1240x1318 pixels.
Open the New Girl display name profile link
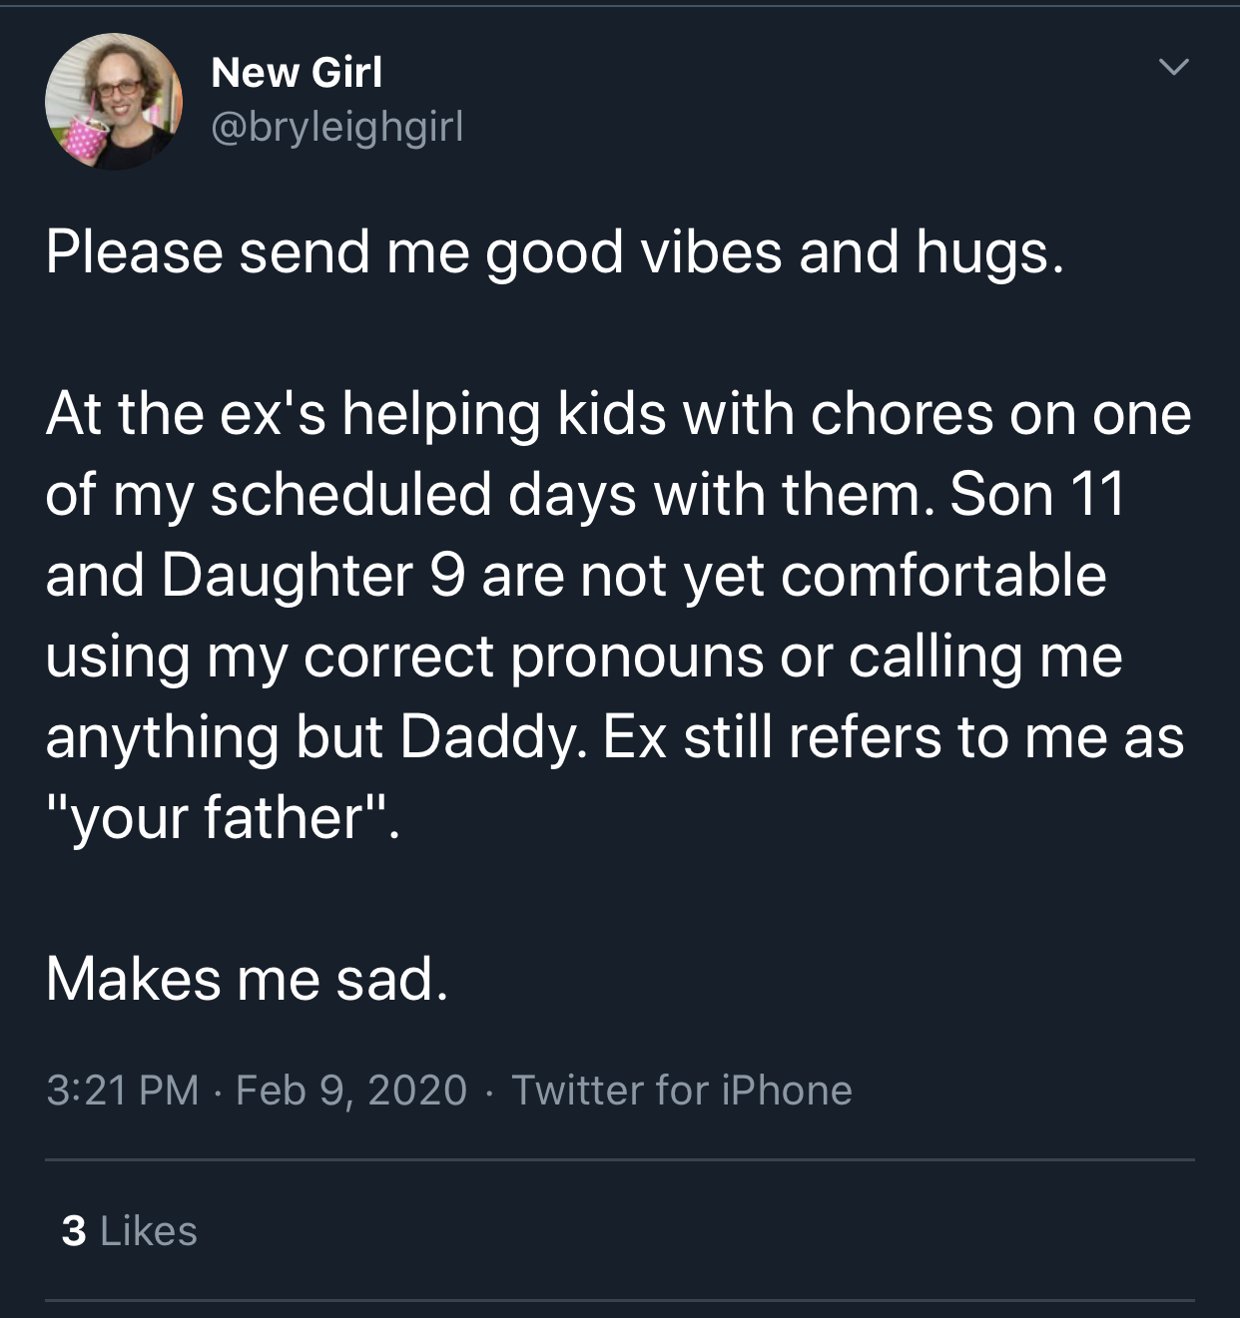(x=297, y=72)
